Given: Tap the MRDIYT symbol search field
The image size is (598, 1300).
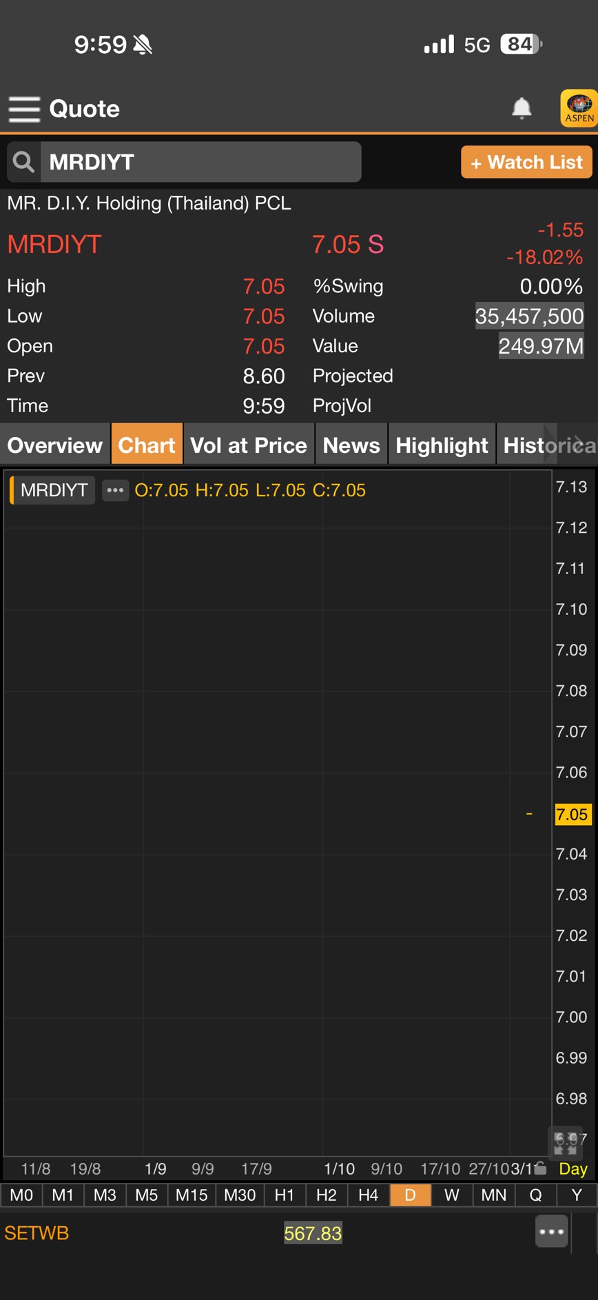Looking at the screenshot, I should tap(200, 162).
